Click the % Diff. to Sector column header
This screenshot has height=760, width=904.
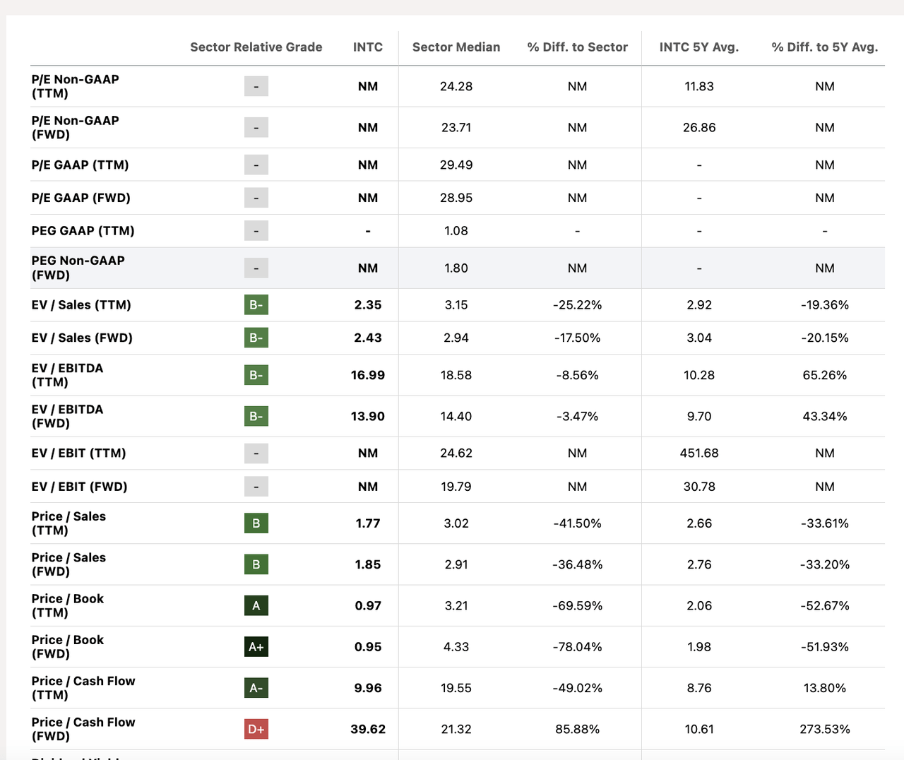click(577, 47)
